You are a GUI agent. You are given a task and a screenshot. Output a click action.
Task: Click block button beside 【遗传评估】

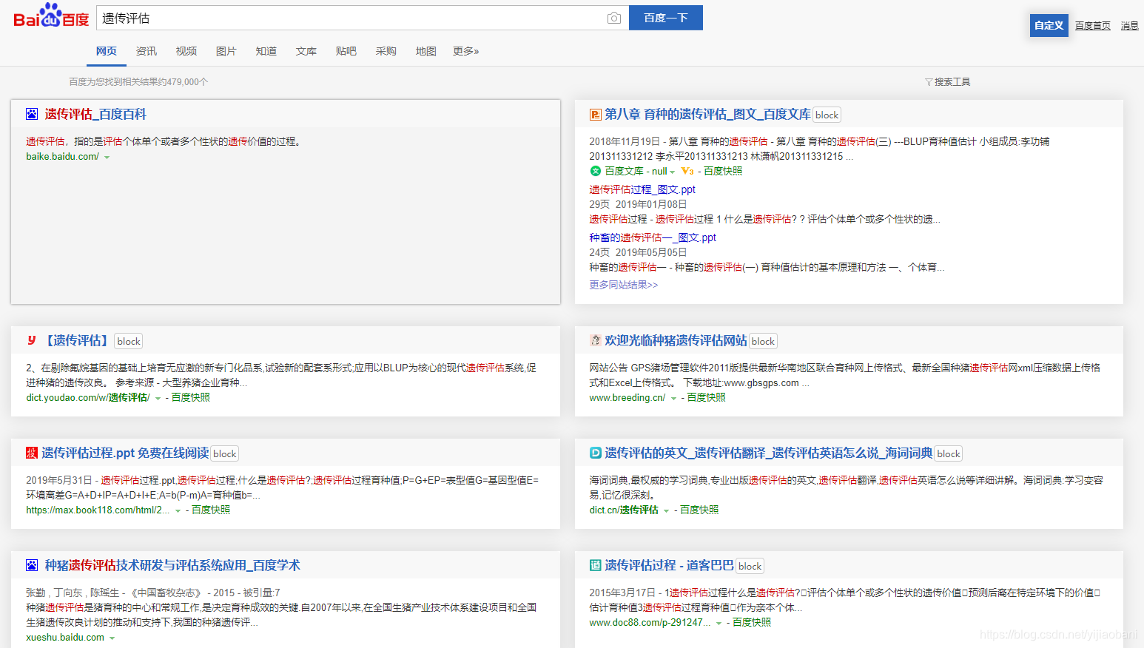[x=129, y=341]
